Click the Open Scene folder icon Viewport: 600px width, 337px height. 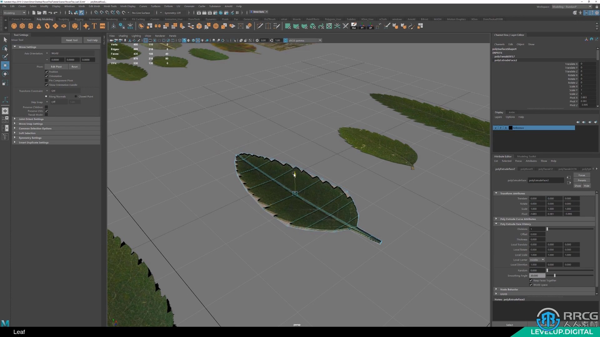[39, 13]
